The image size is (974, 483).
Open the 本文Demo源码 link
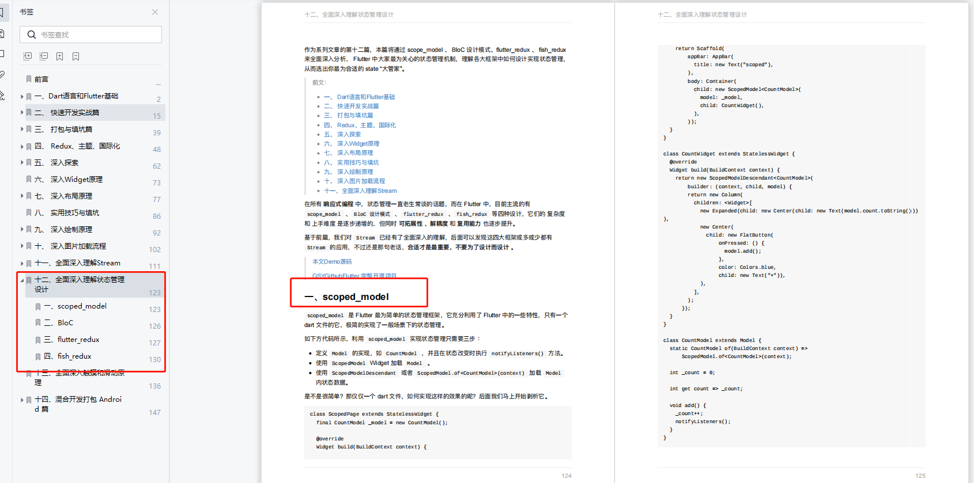click(x=332, y=261)
